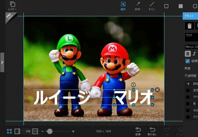Expand the left side panel chevron

point(2,62)
